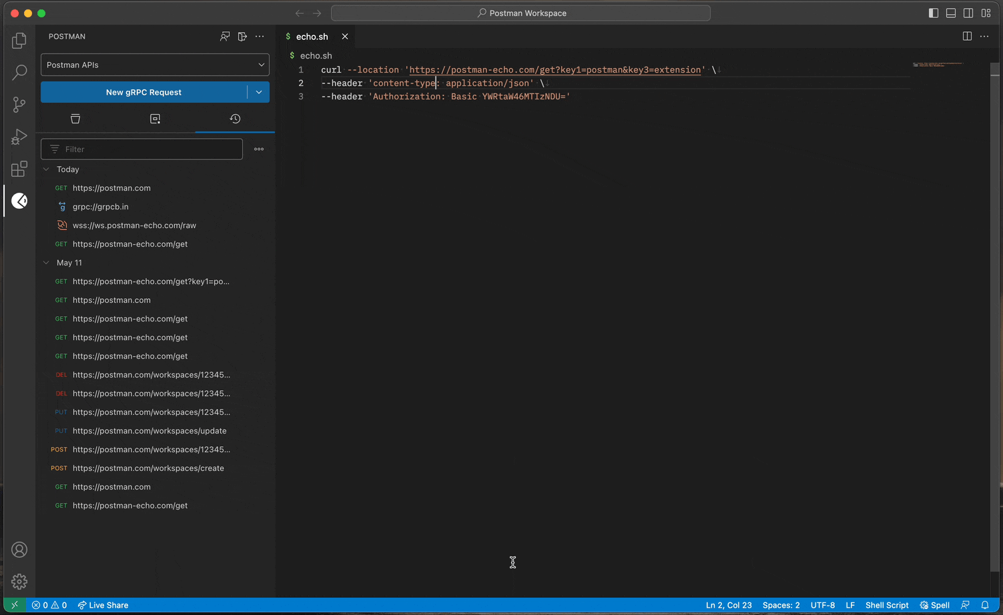This screenshot has width=1003, height=615.
Task: Open the Shell Script language mode selector
Action: [887, 605]
